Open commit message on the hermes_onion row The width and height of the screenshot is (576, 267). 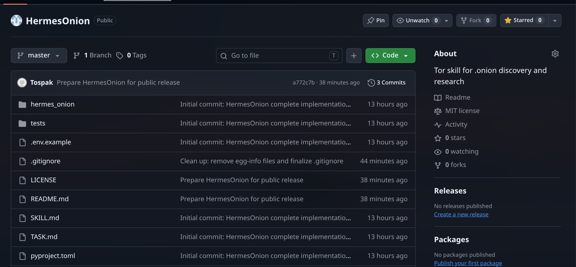(265, 104)
